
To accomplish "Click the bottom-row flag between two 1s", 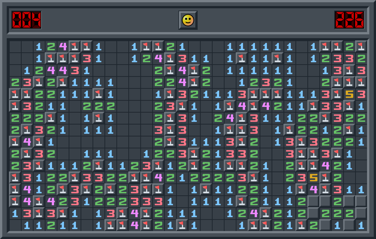I will click(x=182, y=225).
